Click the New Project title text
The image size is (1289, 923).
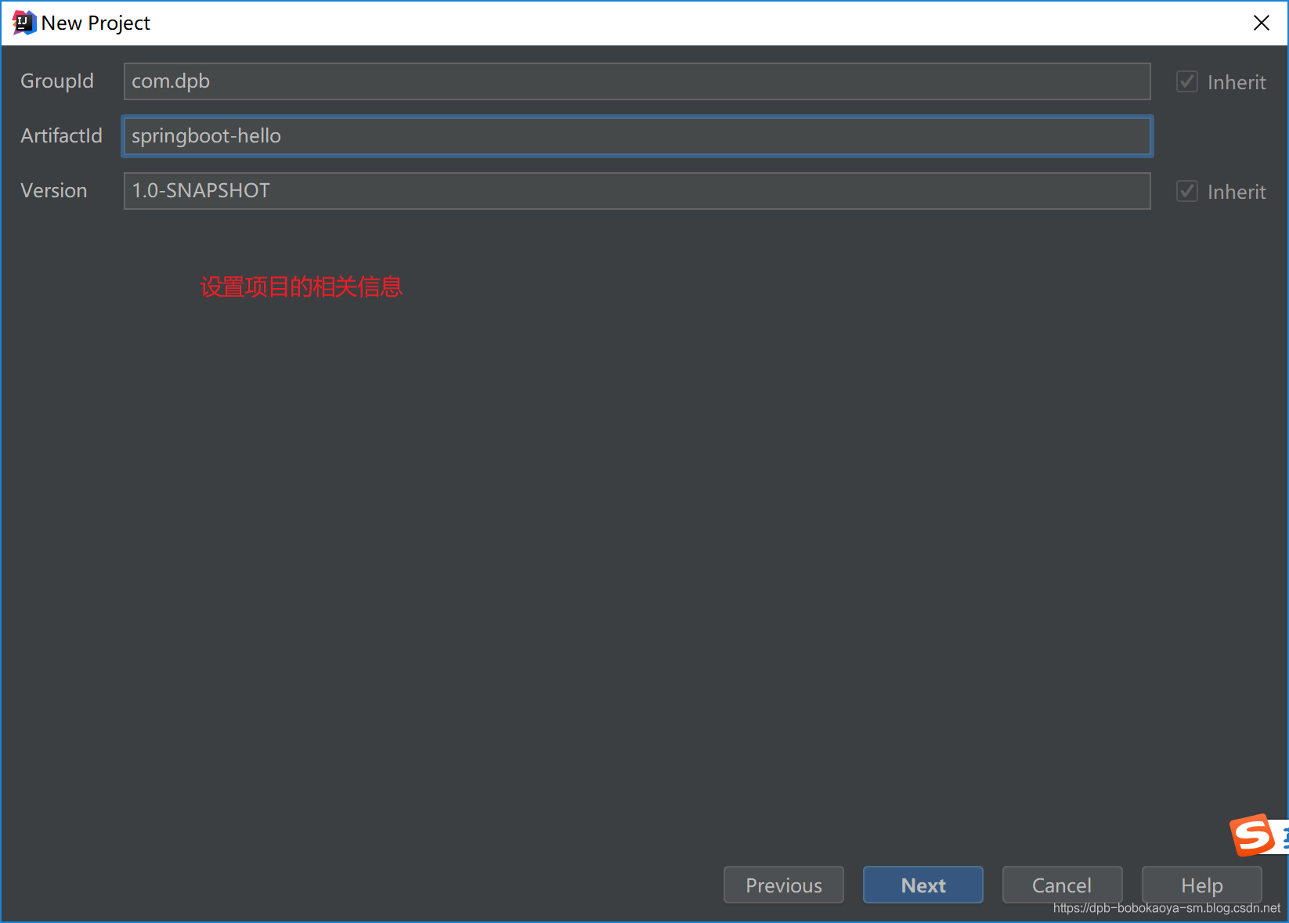tap(96, 23)
